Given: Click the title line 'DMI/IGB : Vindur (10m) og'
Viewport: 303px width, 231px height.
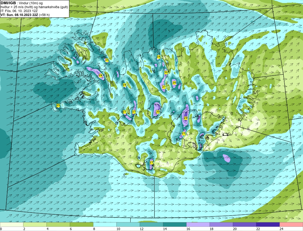Looking at the screenshot, I should (x=22, y=3).
